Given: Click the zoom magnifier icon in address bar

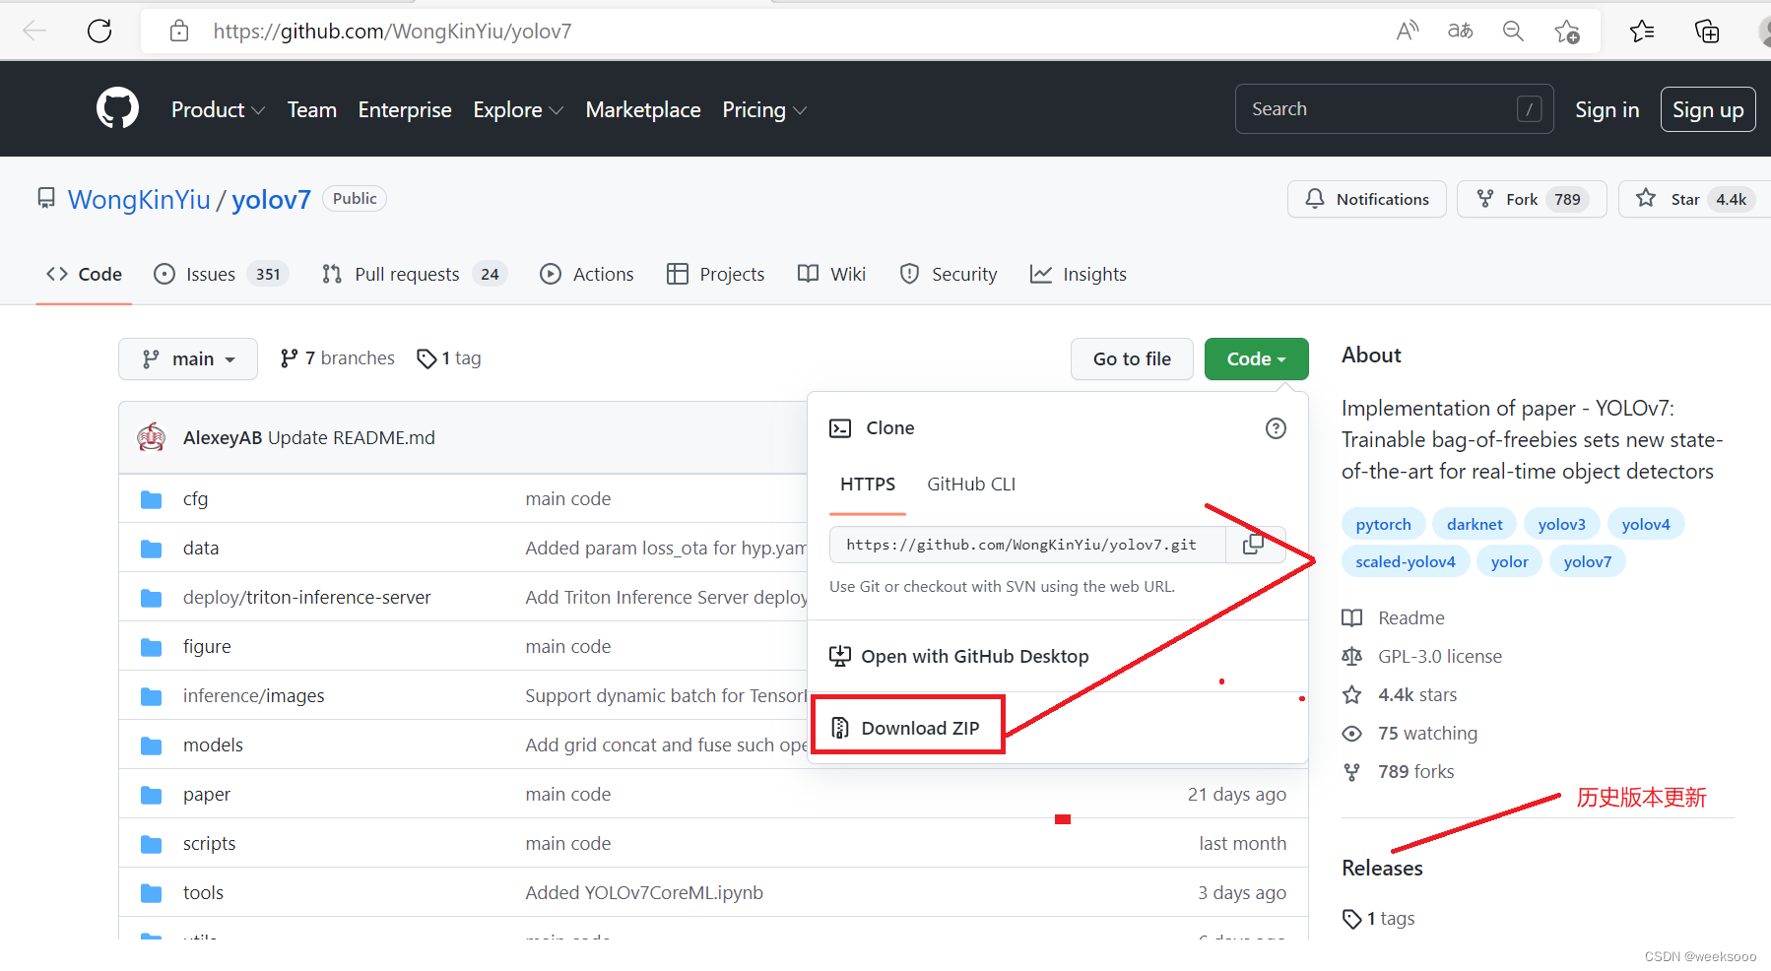Looking at the screenshot, I should point(1513,31).
